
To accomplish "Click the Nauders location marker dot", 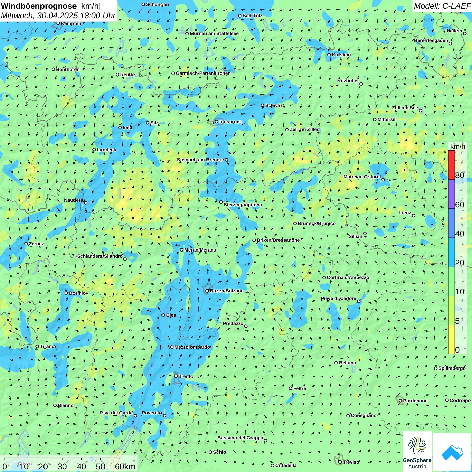I will 85,203.
